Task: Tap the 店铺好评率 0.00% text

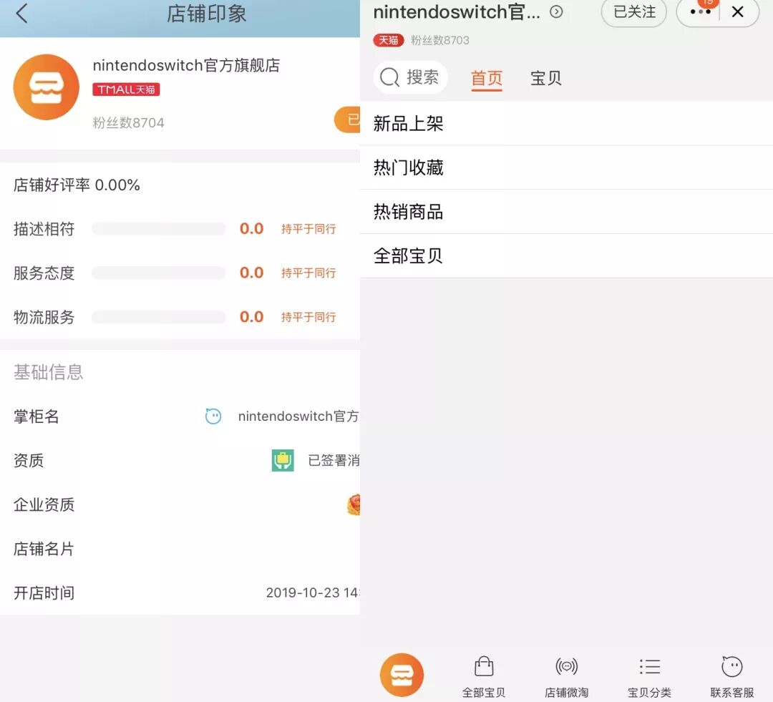Action: [x=77, y=185]
